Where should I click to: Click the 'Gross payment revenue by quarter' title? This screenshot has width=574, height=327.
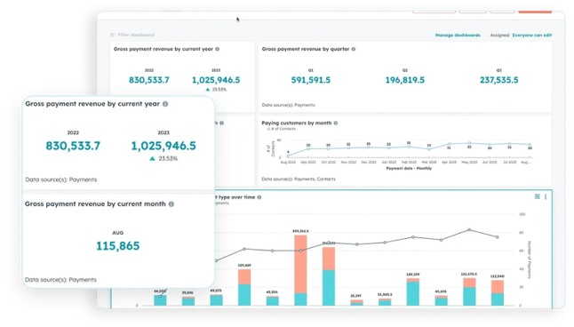pyautogui.click(x=306, y=49)
